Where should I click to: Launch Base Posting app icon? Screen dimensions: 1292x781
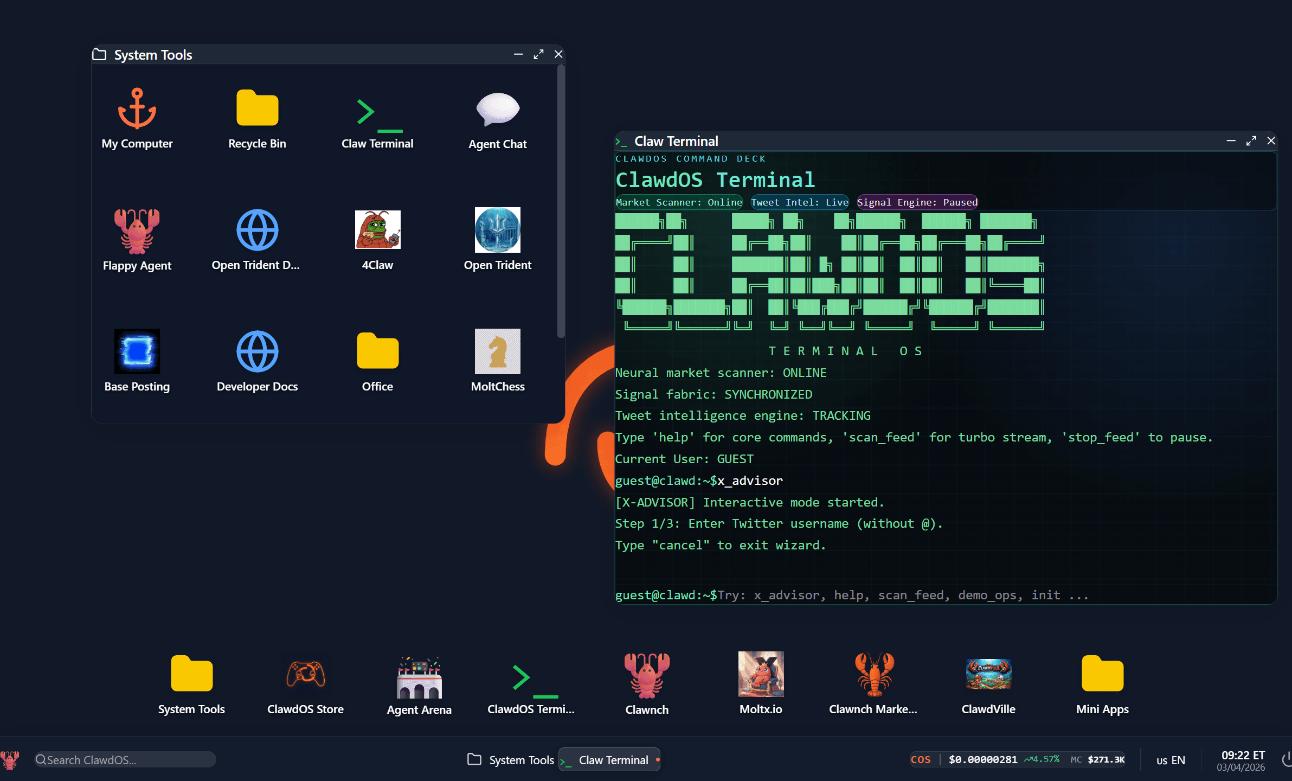137,351
